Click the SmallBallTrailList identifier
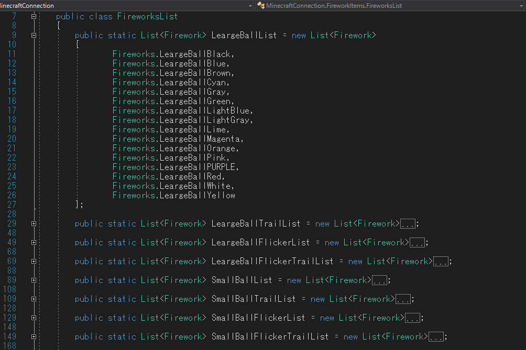This screenshot has height=350, width=526. tap(253, 299)
